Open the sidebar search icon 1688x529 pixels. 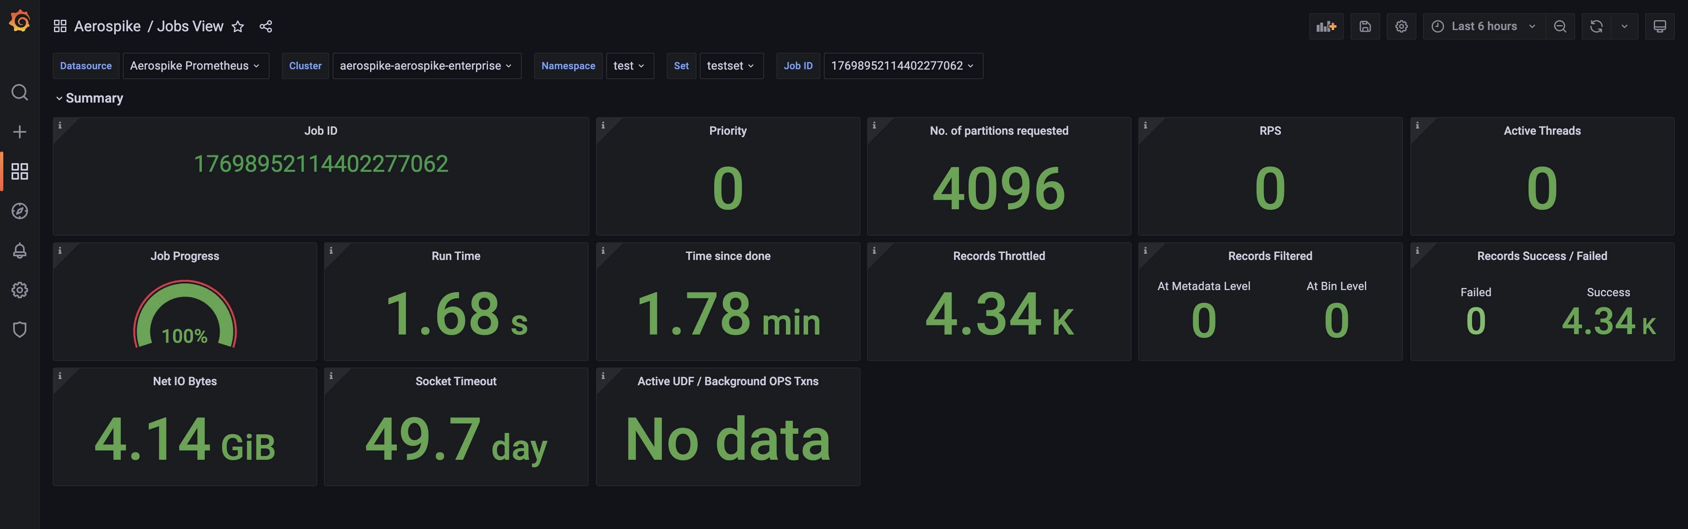click(20, 92)
